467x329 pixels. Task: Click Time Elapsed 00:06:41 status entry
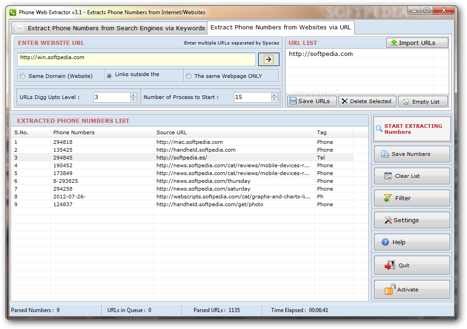(x=300, y=310)
